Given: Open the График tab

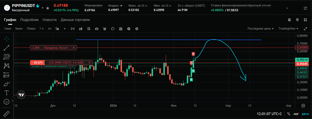Looking at the screenshot, I should [x=10, y=20].
